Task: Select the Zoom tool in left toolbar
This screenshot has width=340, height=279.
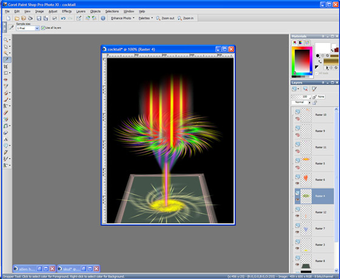Action: [x=6, y=40]
